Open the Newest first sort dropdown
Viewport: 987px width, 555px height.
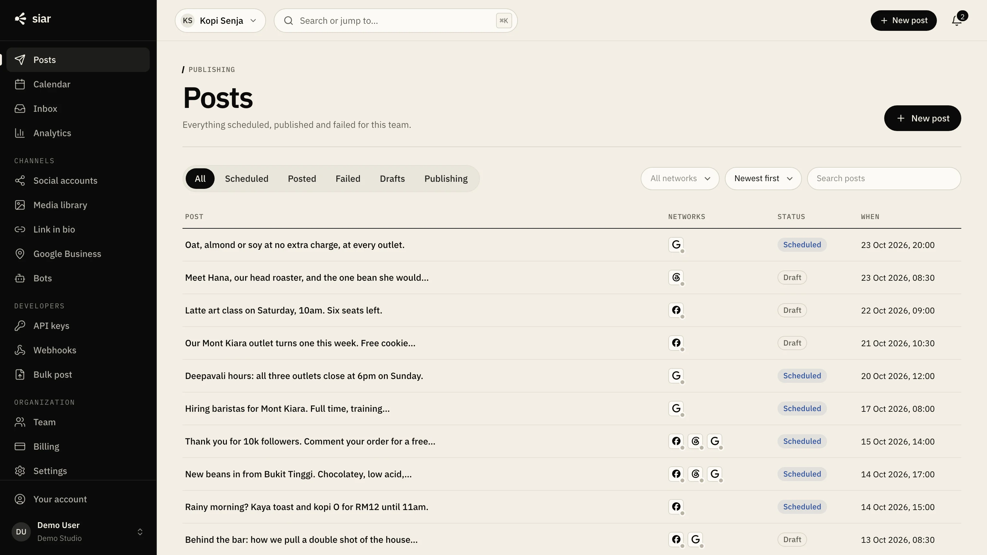click(763, 179)
